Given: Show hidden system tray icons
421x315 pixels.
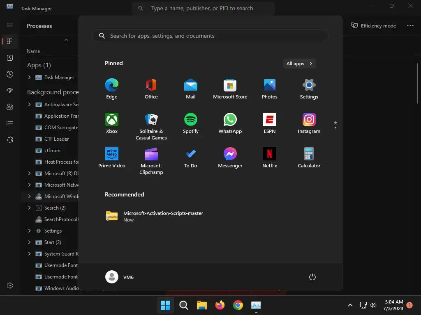Looking at the screenshot, I should tap(350, 305).
